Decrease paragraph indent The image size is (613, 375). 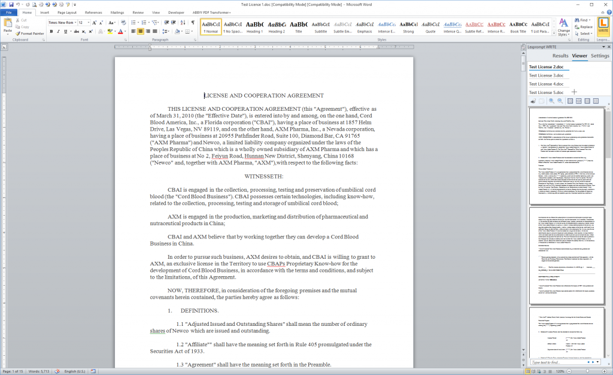point(166,23)
